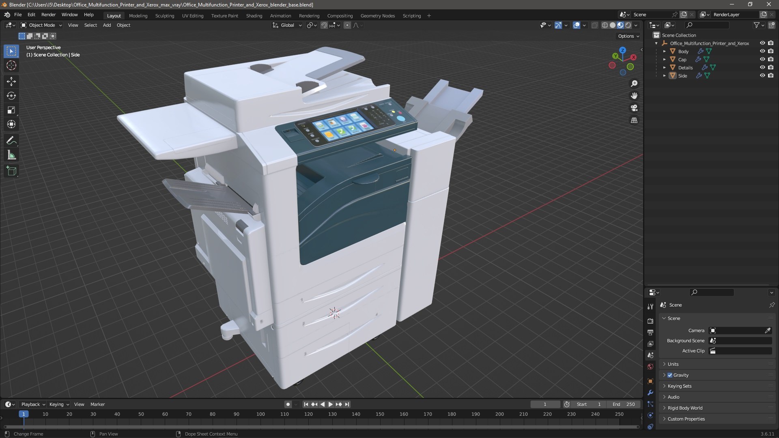Select the Add Cube tool
The image size is (779, 438).
[x=11, y=171]
